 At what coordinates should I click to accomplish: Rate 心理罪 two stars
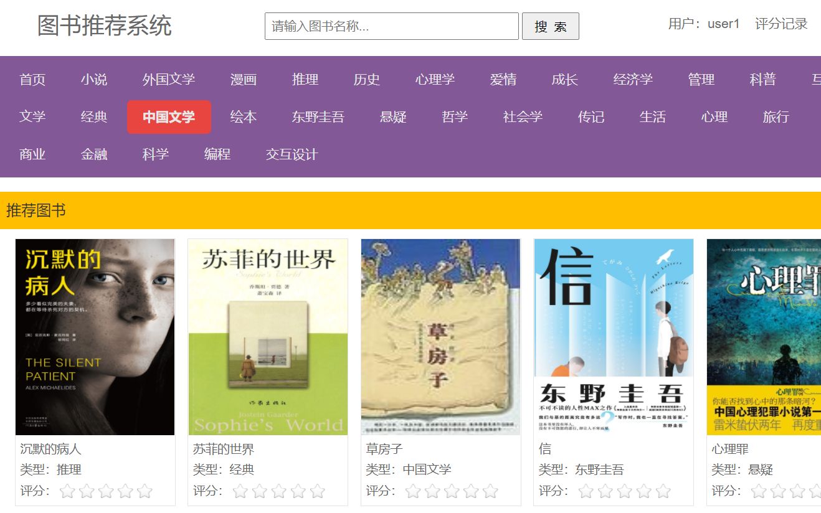pyautogui.click(x=778, y=491)
